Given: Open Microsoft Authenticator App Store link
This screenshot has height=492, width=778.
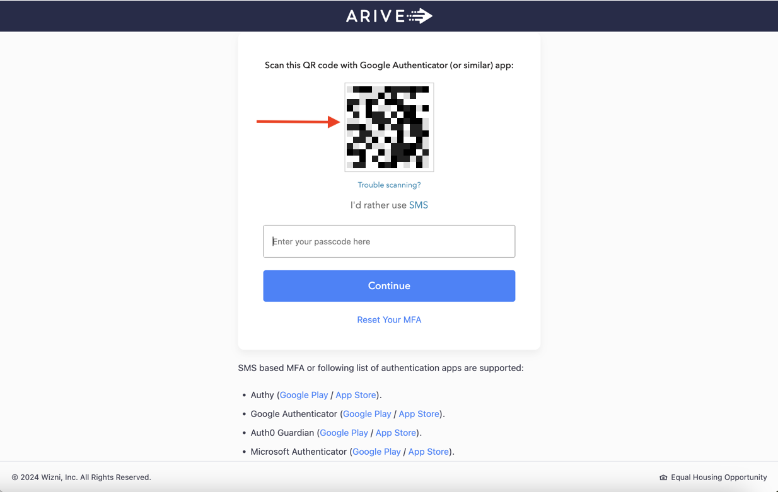Looking at the screenshot, I should pyautogui.click(x=429, y=452).
